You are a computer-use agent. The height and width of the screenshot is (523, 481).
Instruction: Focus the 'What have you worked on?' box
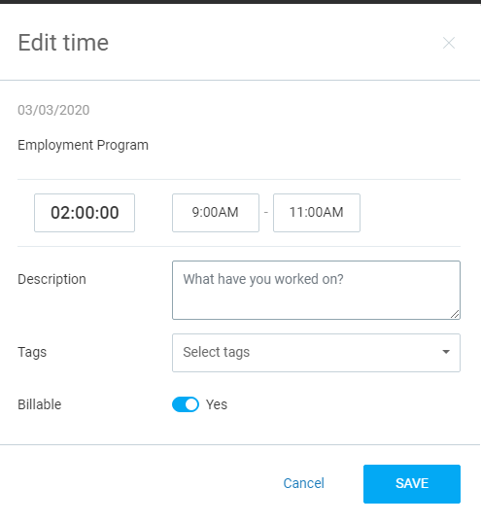[317, 291]
